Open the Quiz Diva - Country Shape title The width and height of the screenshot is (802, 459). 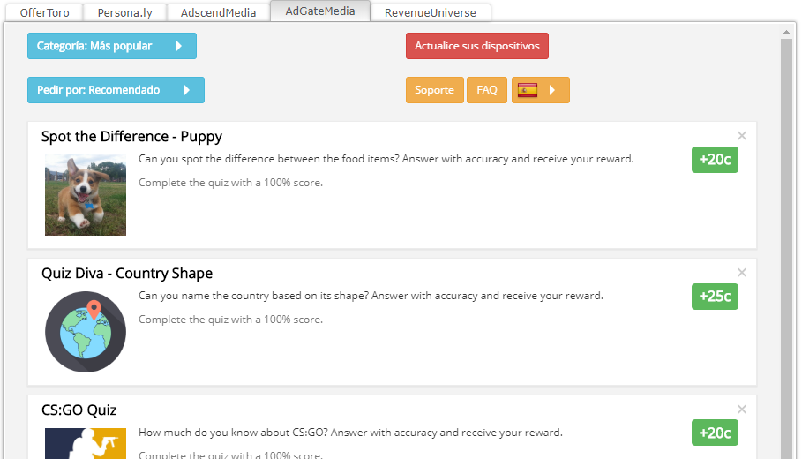(x=127, y=274)
